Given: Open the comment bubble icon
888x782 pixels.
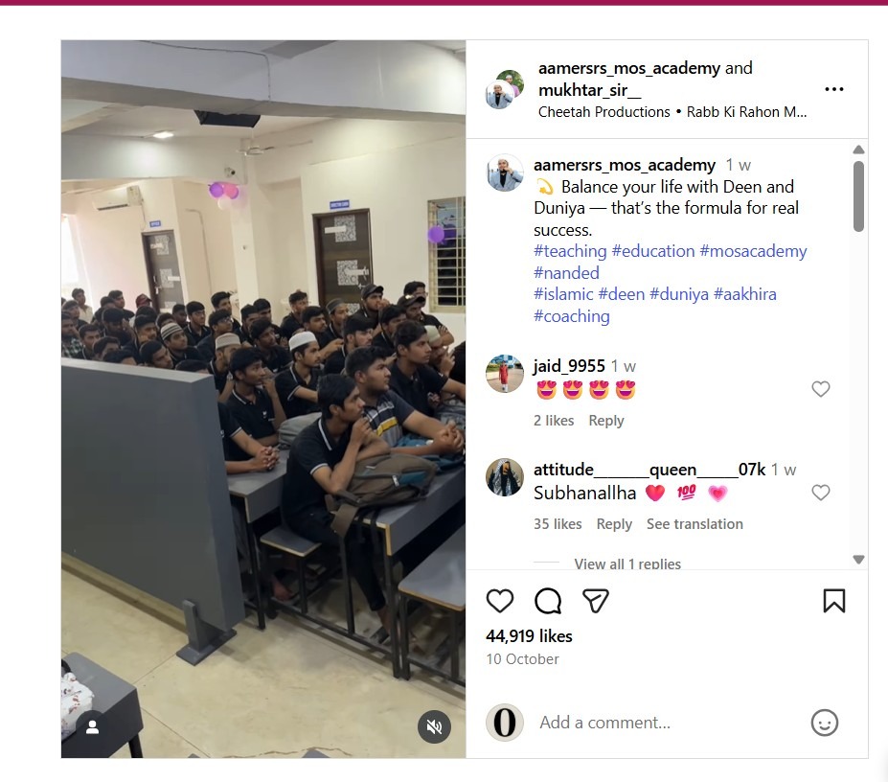Looking at the screenshot, I should [548, 601].
